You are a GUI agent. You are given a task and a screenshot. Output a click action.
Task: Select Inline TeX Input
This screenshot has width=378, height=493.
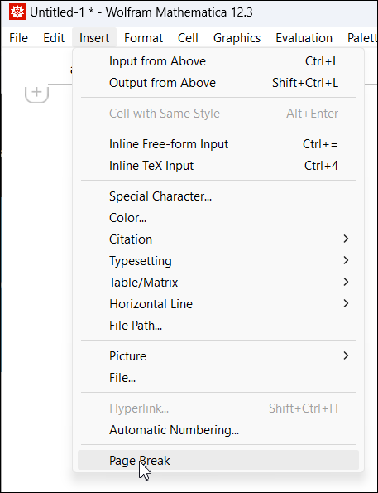click(x=218, y=166)
